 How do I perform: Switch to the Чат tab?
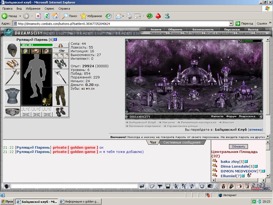coord(153,143)
